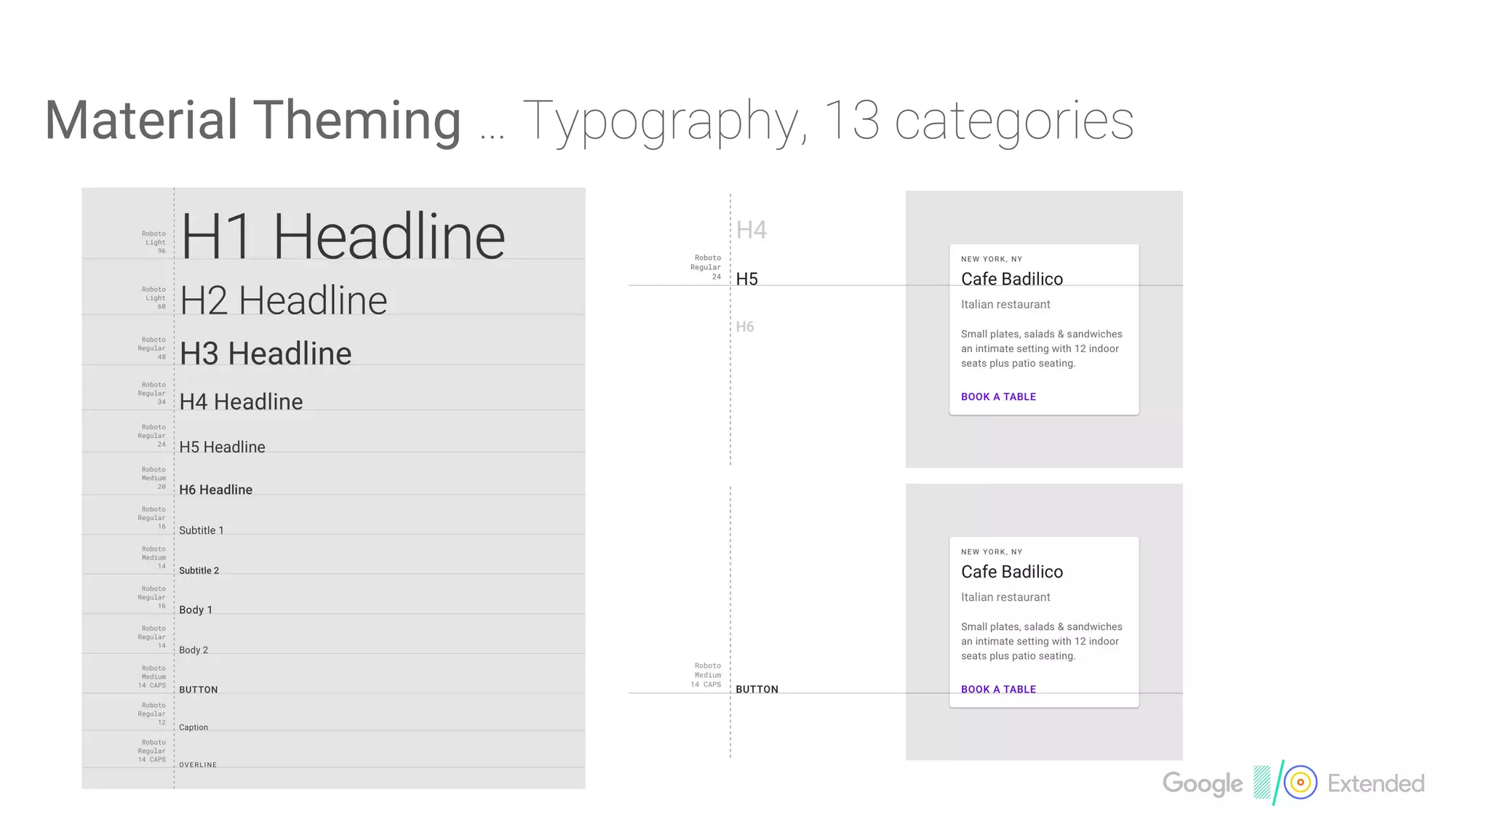Click the H5 label beside upper card

[746, 279]
